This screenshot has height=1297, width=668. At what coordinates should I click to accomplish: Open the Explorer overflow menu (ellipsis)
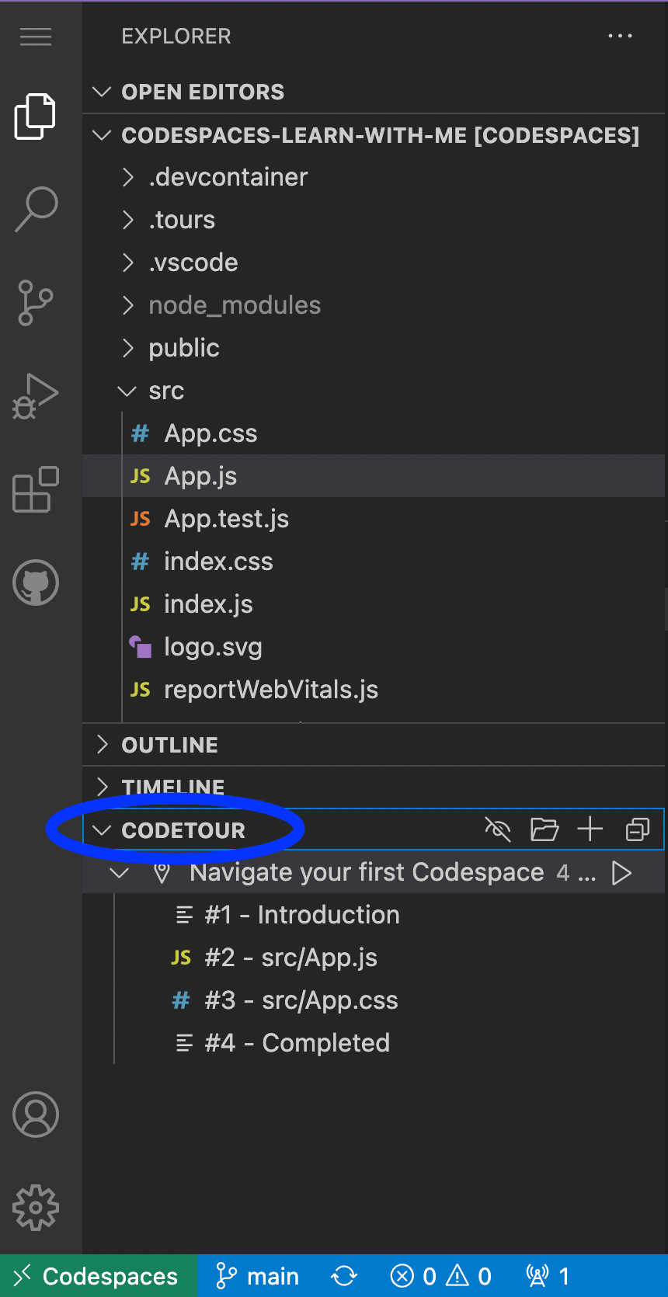620,36
